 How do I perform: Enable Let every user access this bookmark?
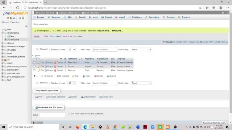click(x=69, y=113)
